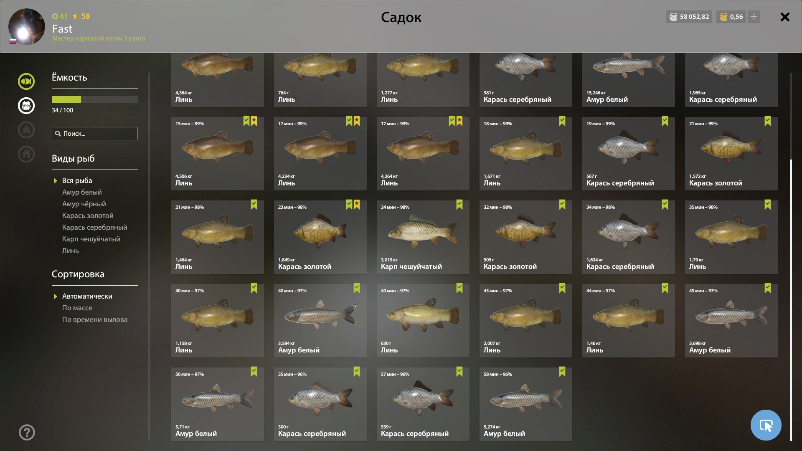Show all fish with Вся рыба
The width and height of the screenshot is (802, 451).
click(77, 180)
